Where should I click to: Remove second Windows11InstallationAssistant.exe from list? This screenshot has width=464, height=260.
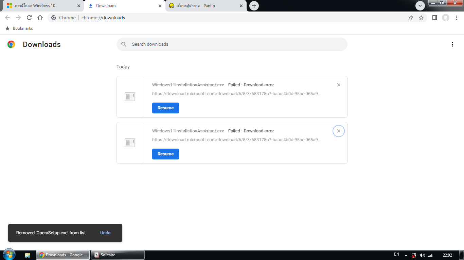point(338,131)
